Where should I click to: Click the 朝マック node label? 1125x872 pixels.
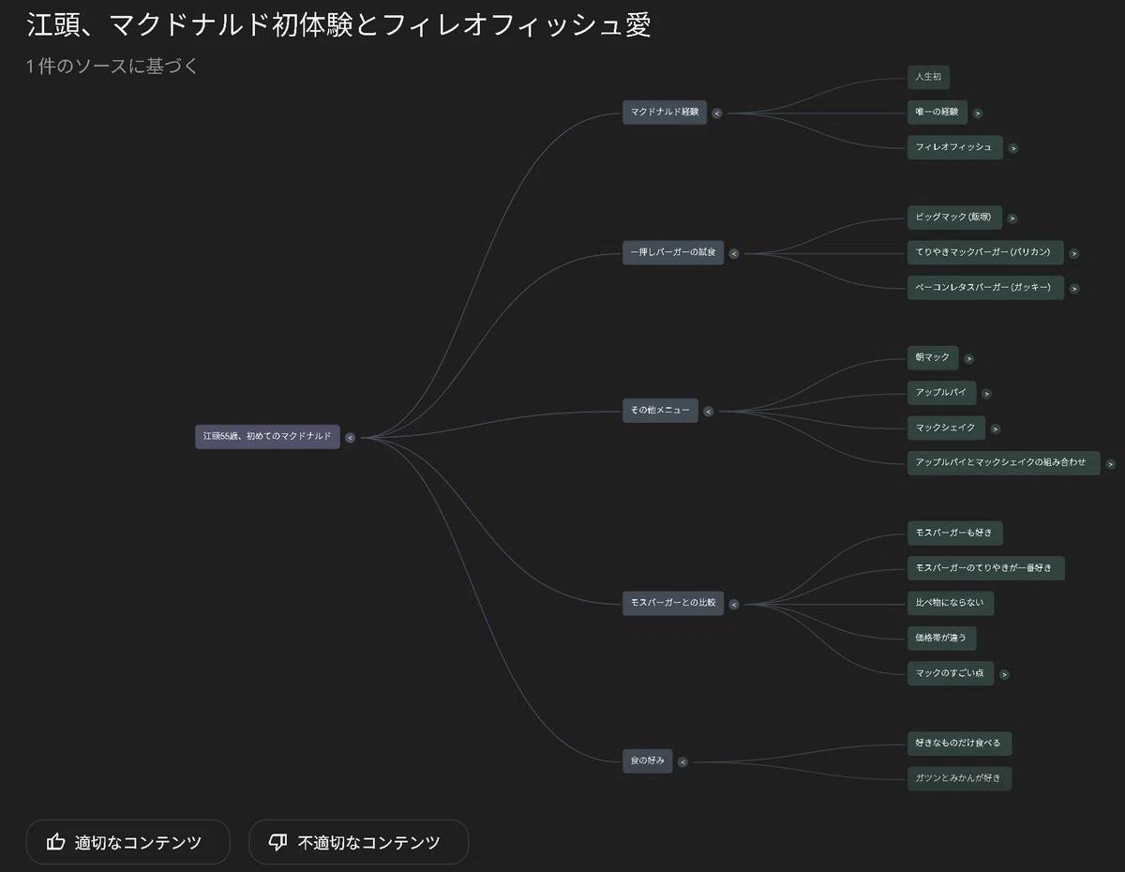click(x=933, y=357)
